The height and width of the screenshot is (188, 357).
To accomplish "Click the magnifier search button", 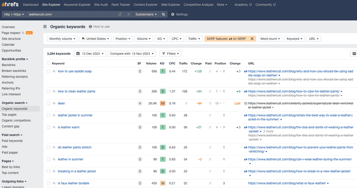I will 163,14.
